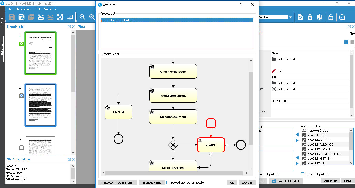The image size is (355, 188).
Task: Click the scan-and-append toolbar icon with plus
Action: pos(51,17)
